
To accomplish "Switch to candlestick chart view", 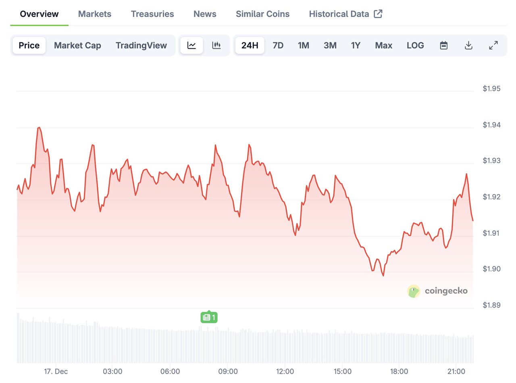I will pyautogui.click(x=216, y=45).
